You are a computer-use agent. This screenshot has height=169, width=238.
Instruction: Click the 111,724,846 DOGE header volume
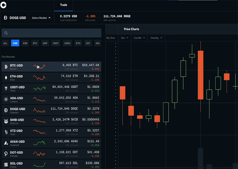coord(117,16)
